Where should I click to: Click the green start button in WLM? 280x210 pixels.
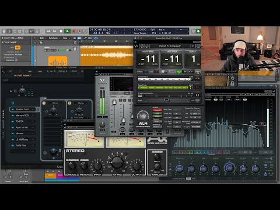(178, 72)
